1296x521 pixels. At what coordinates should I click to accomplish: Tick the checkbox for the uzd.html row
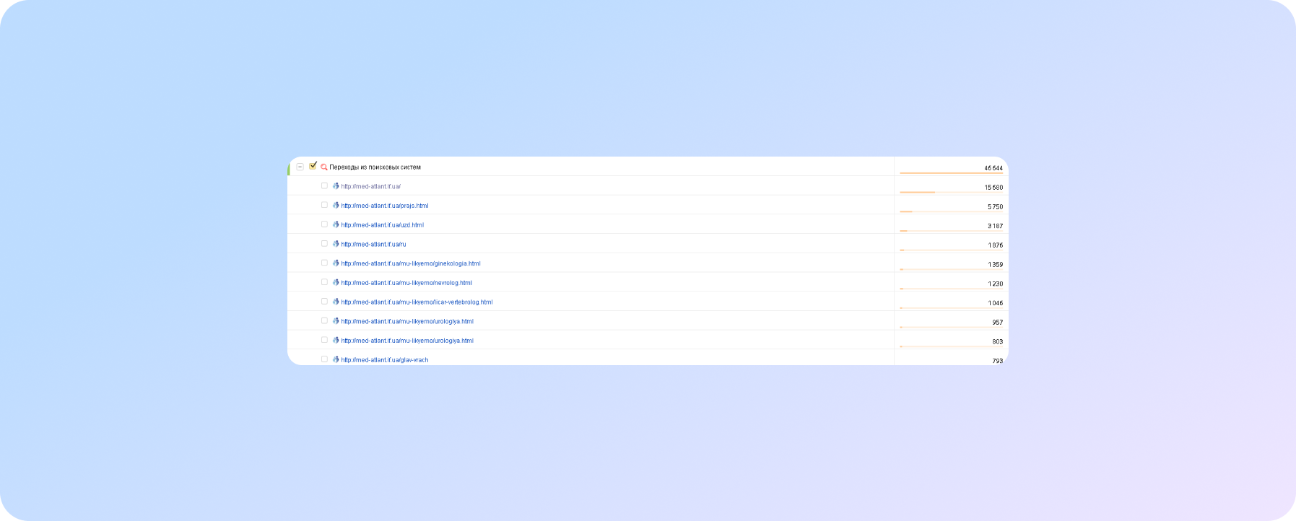[324, 224]
